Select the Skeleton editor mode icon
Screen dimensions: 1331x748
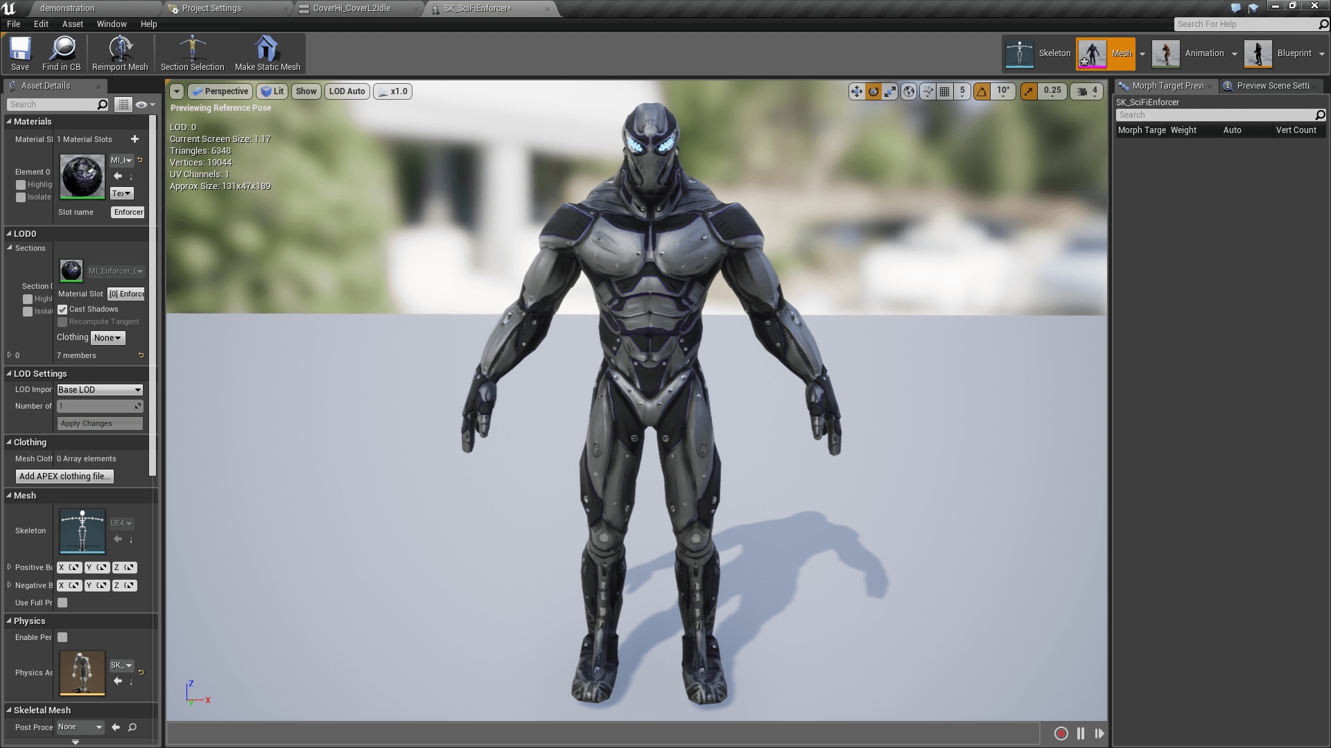tap(1020, 53)
